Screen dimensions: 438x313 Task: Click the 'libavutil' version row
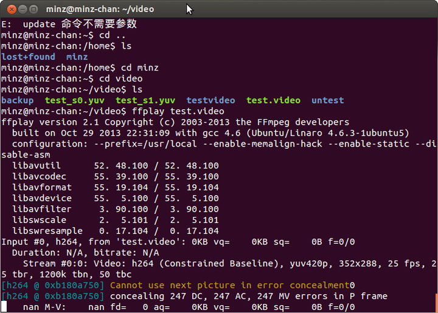click(116, 166)
